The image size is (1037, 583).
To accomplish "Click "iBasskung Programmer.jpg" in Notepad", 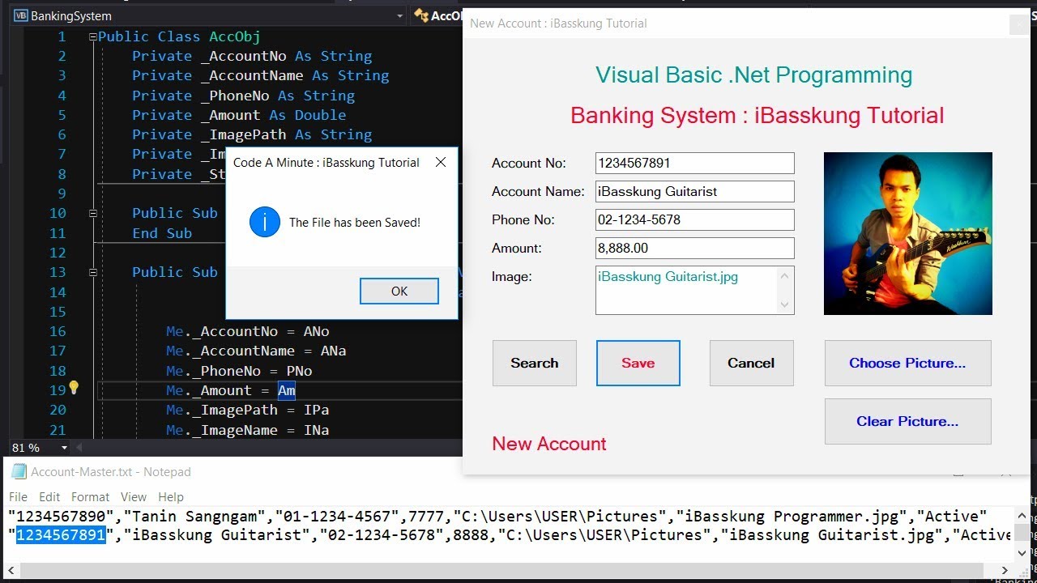I will point(800,517).
